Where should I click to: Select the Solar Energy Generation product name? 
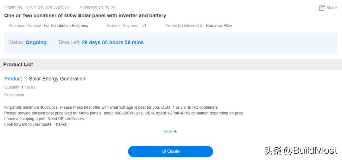tap(57, 79)
